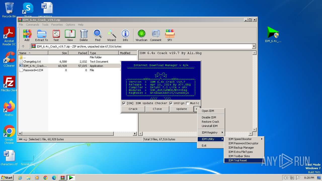322x181 pixels.
Task: Toggle IDM Update Checker checkbox
Action: pyautogui.click(x=124, y=103)
